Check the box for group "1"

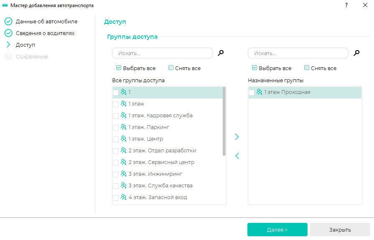[x=116, y=93]
